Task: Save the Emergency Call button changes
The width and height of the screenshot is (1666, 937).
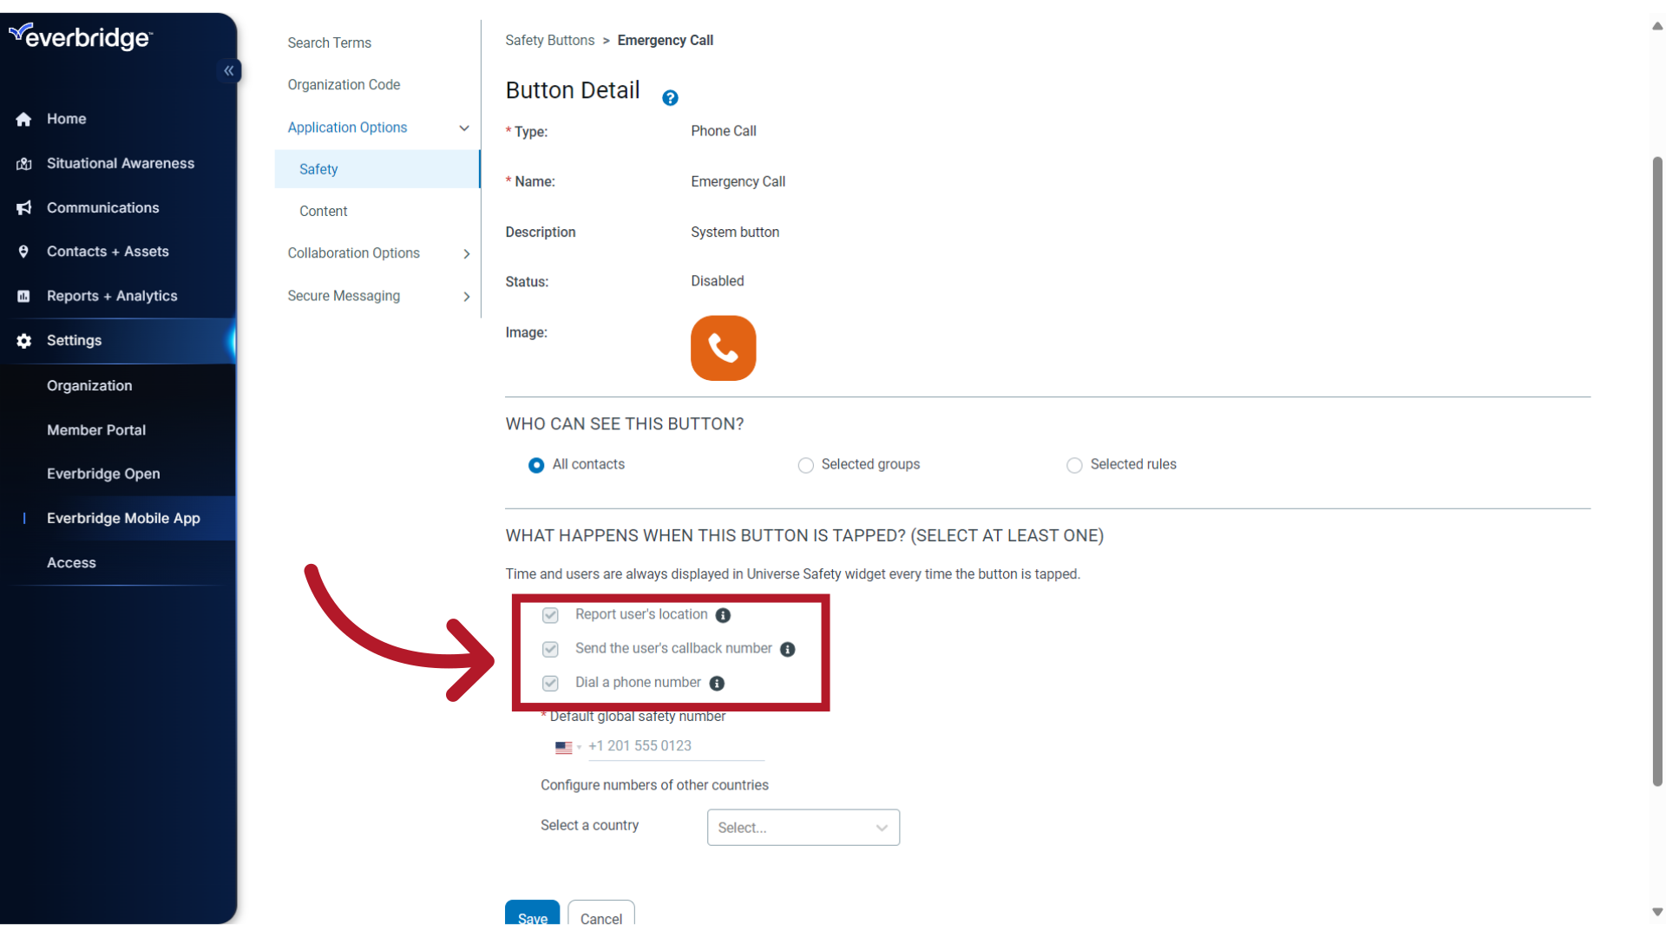Action: pos(532,919)
